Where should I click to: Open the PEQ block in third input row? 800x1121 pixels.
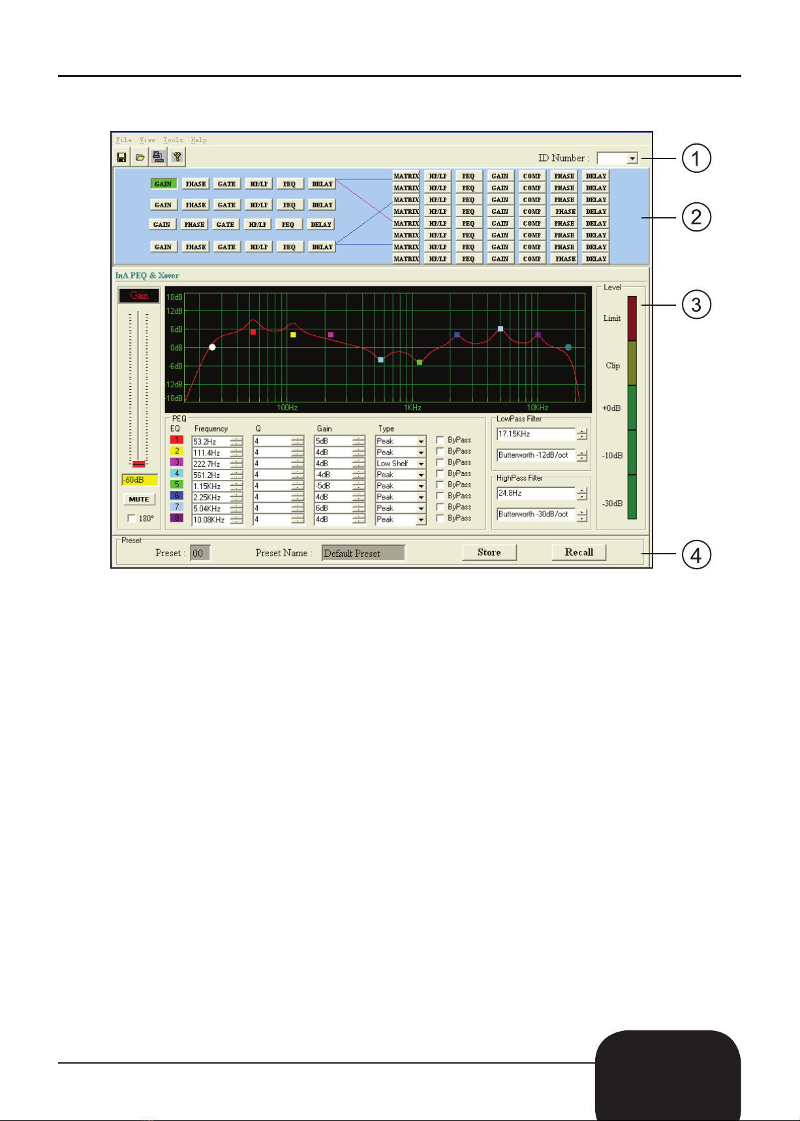tap(288, 224)
